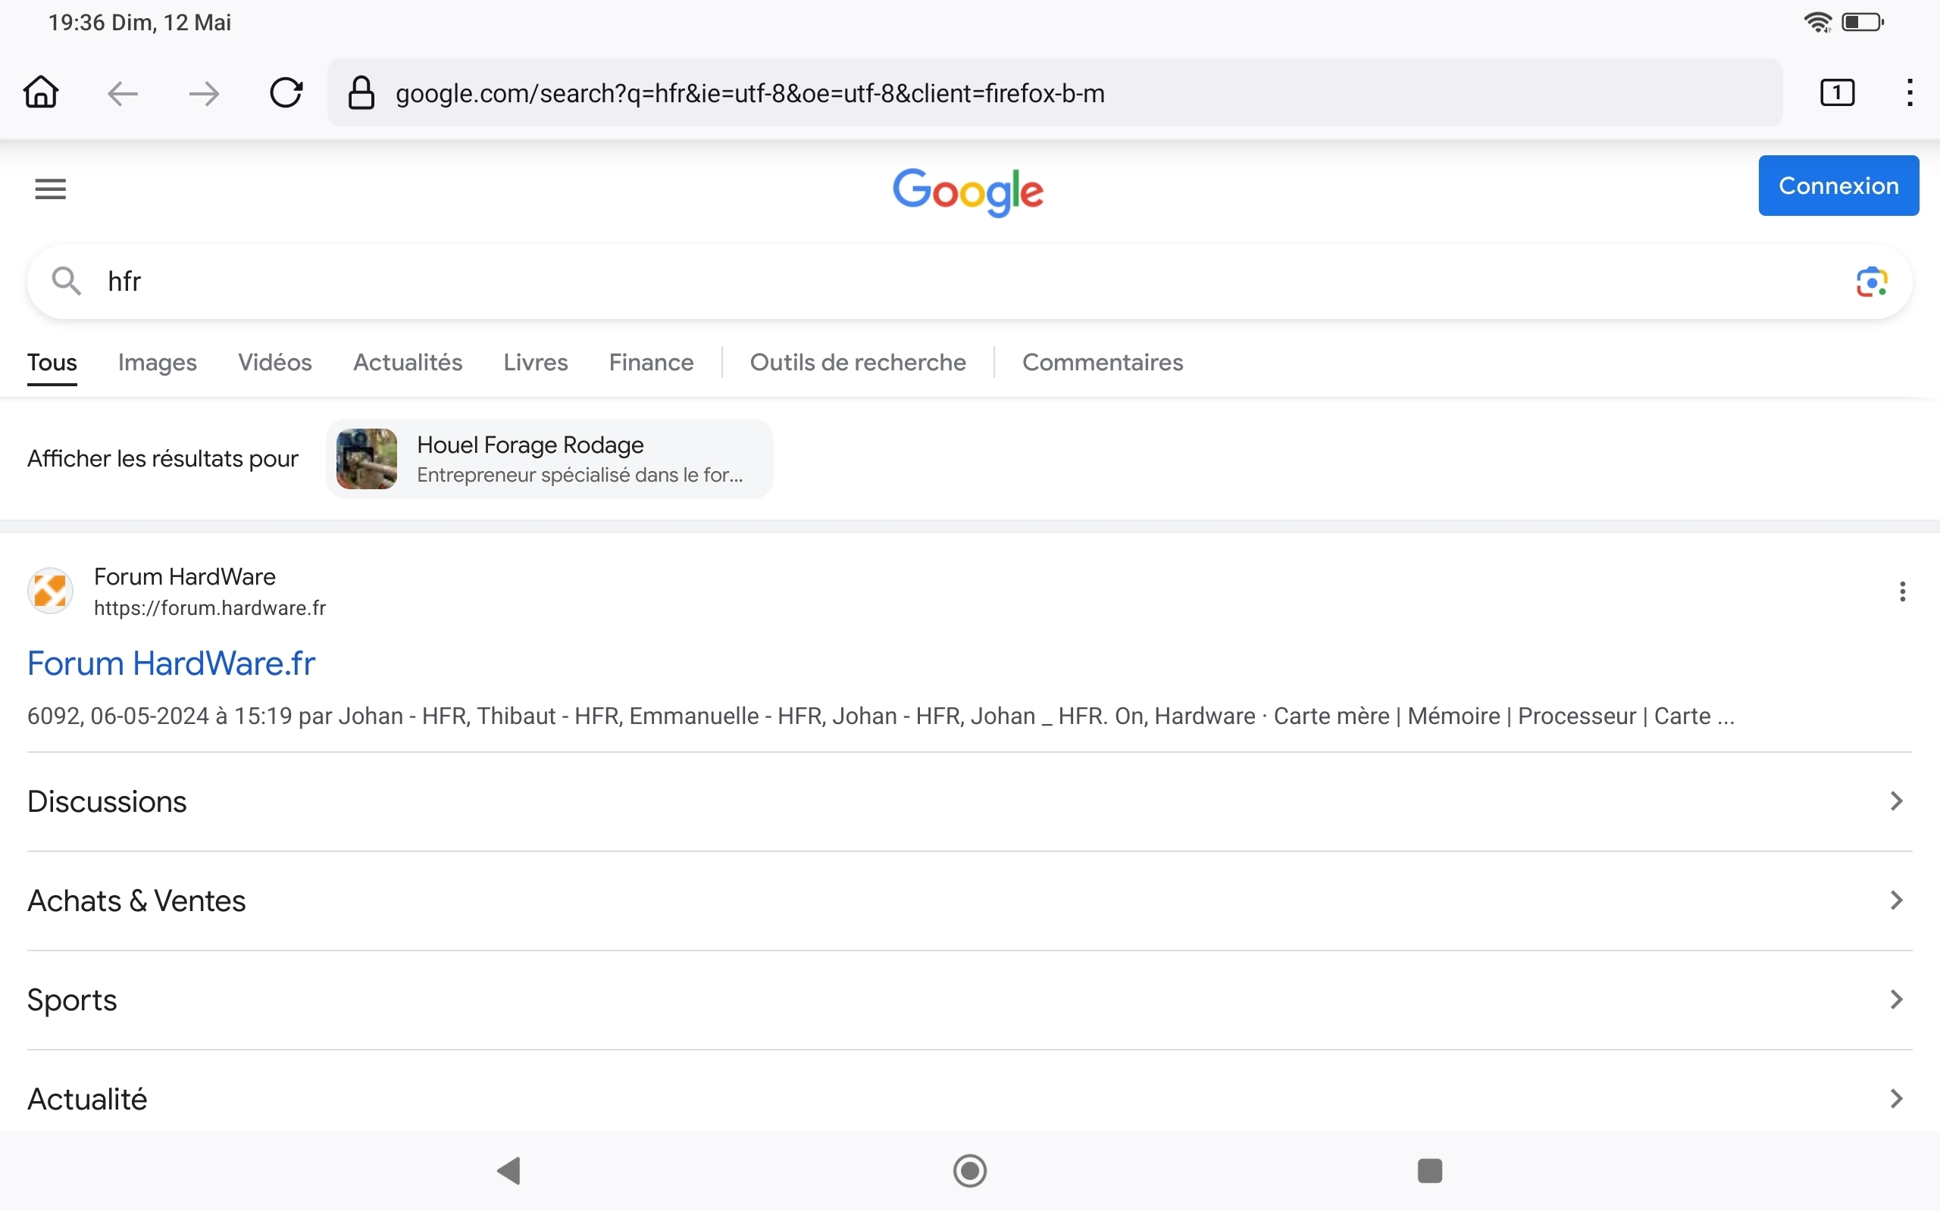Open the browser three-dot menu
The height and width of the screenshot is (1211, 1940).
(x=1910, y=93)
